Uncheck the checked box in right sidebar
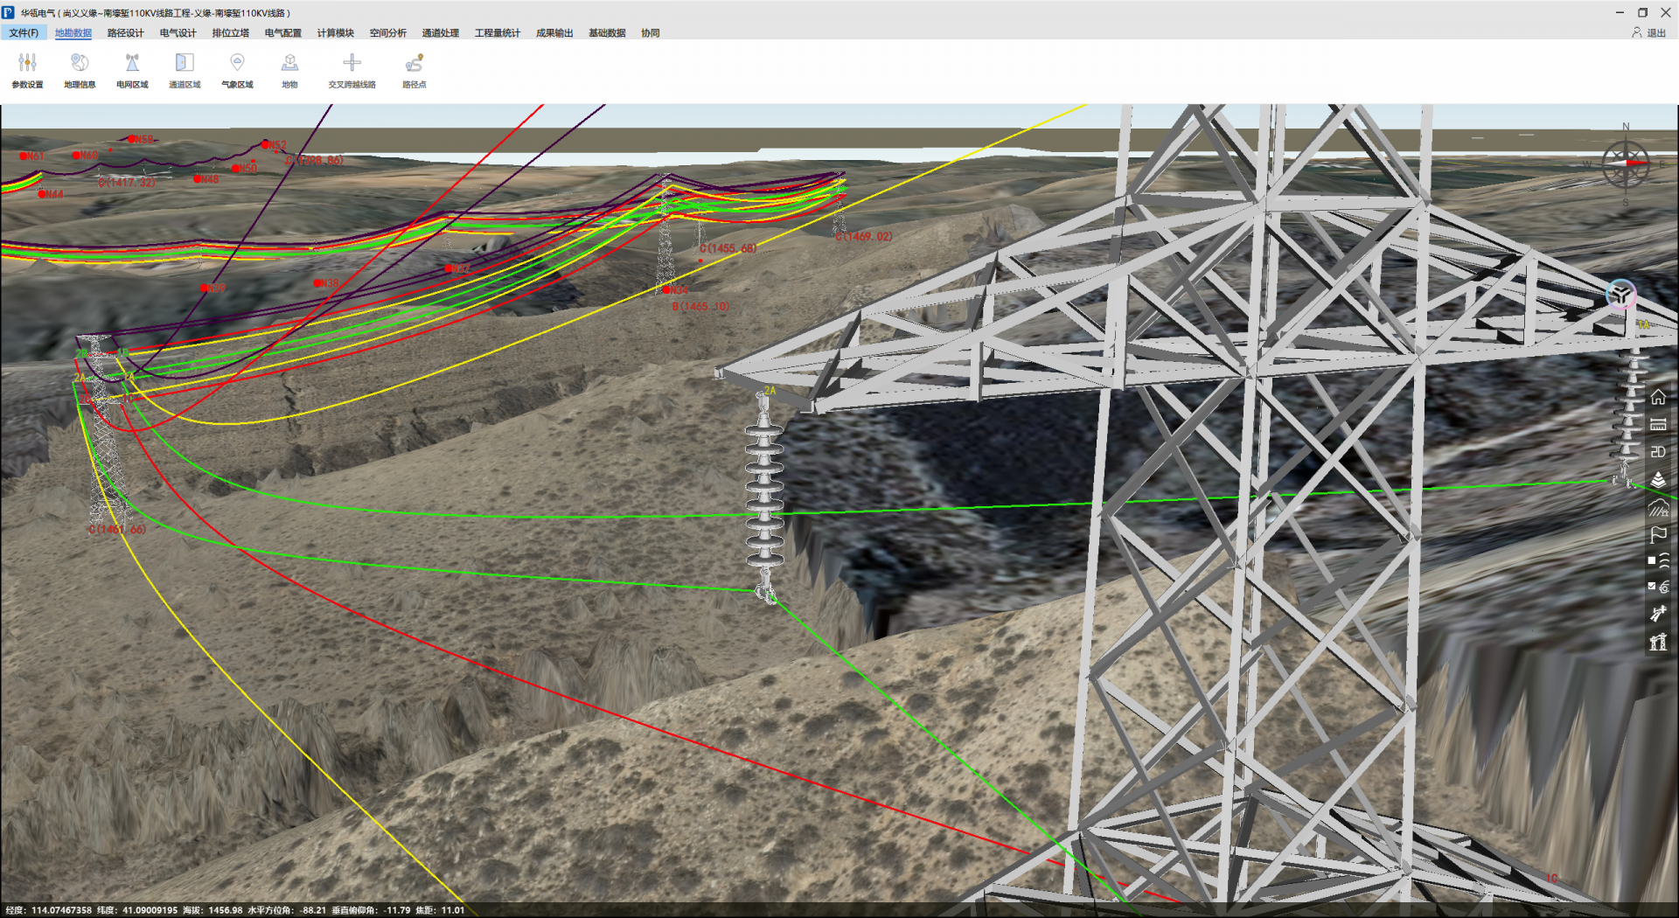The height and width of the screenshot is (918, 1679). click(x=1652, y=587)
